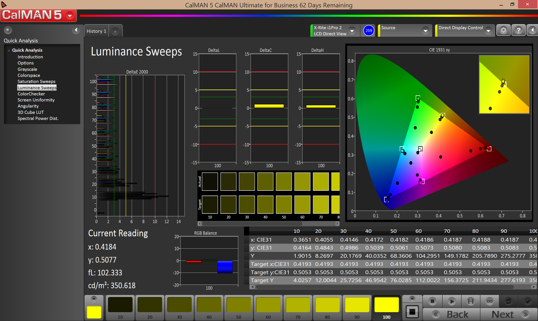Toggle the large black square pattern button
The width and height of the screenshot is (538, 321).
[x=412, y=312]
